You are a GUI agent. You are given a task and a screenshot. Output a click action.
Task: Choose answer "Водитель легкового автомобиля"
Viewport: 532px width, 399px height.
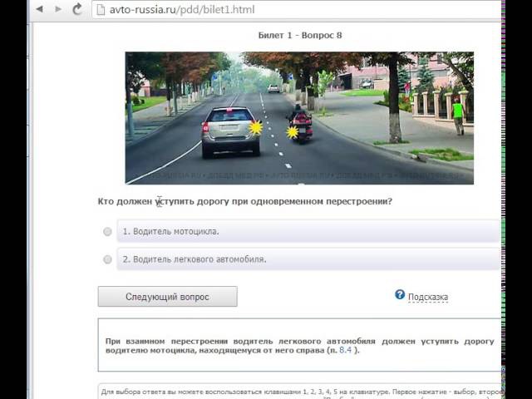pos(194,259)
